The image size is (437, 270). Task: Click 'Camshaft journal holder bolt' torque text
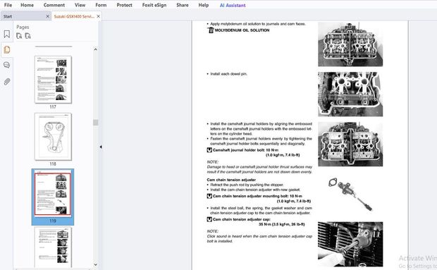[x=245, y=150]
